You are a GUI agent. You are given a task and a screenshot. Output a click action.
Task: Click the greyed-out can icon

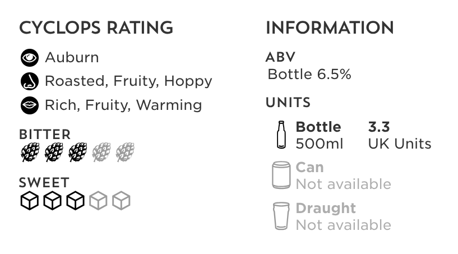(x=281, y=175)
